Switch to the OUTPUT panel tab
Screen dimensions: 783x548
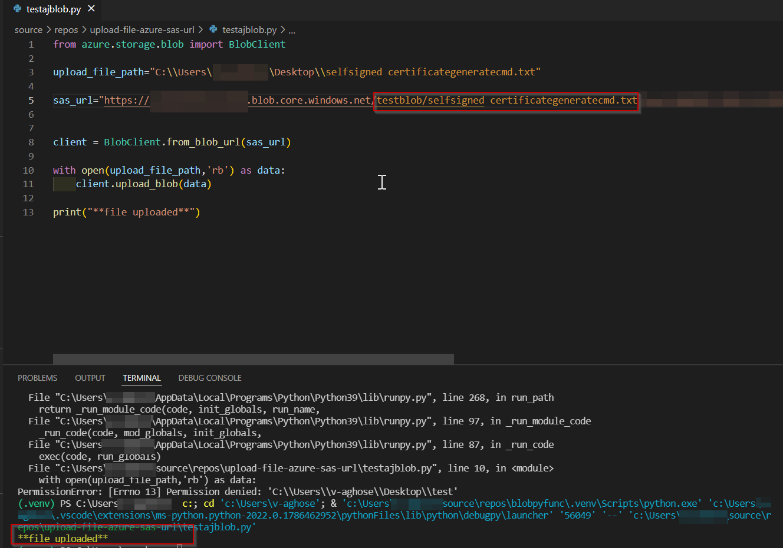(x=90, y=378)
